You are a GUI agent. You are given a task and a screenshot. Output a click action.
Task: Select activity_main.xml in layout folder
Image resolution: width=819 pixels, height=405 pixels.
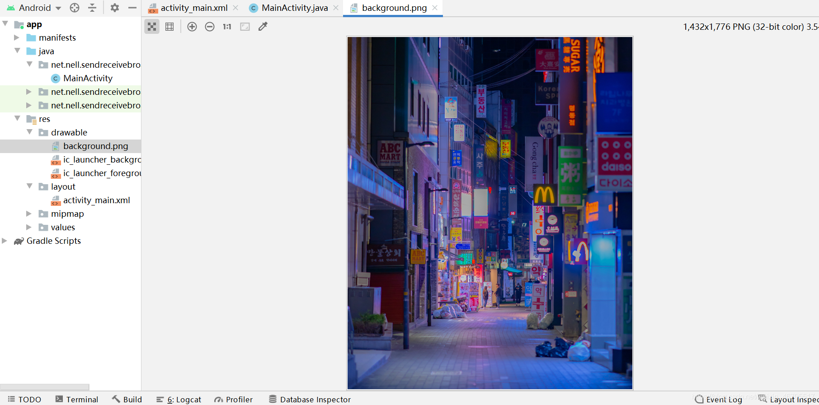click(71, 200)
